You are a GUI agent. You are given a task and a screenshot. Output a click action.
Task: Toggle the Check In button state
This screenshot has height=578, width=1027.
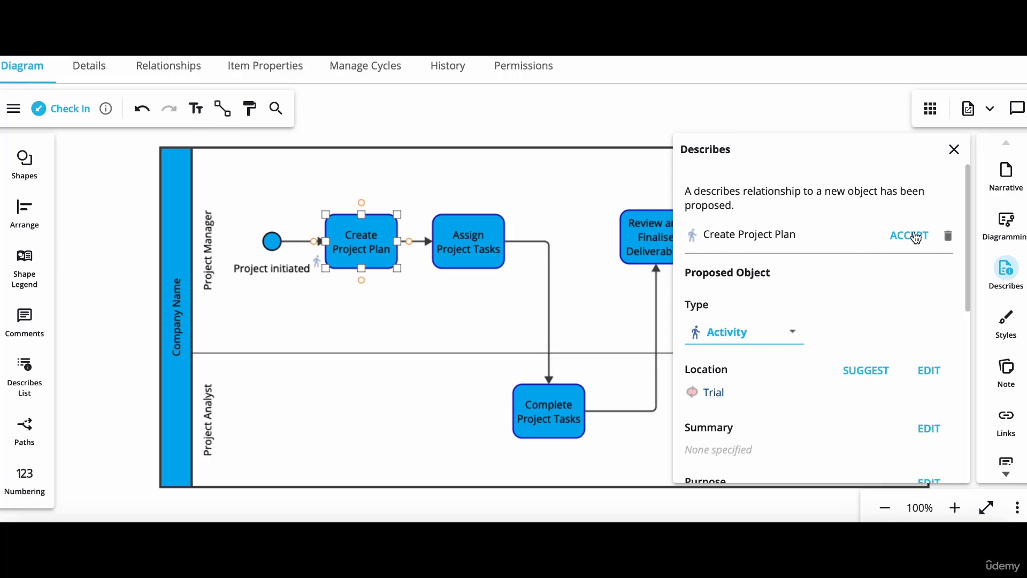click(60, 108)
